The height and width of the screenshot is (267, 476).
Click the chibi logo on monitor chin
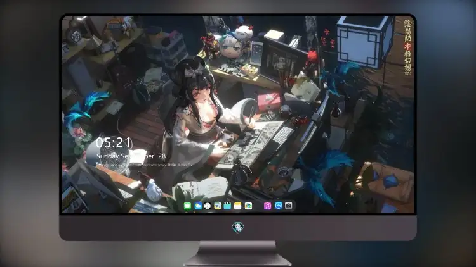coord(238,227)
